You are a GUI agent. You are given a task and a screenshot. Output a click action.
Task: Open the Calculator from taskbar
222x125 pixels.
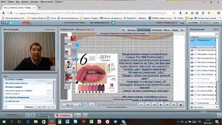60,122
